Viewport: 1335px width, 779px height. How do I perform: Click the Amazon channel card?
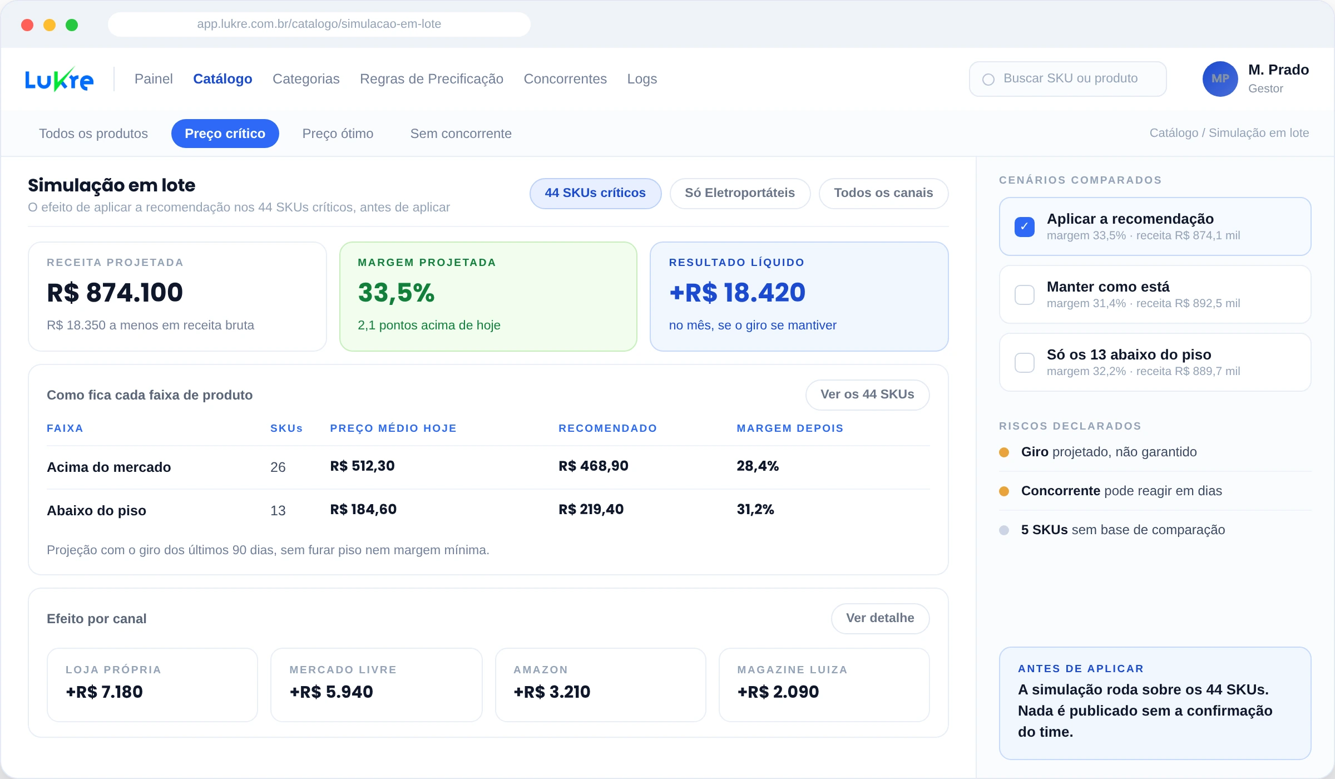(x=600, y=684)
